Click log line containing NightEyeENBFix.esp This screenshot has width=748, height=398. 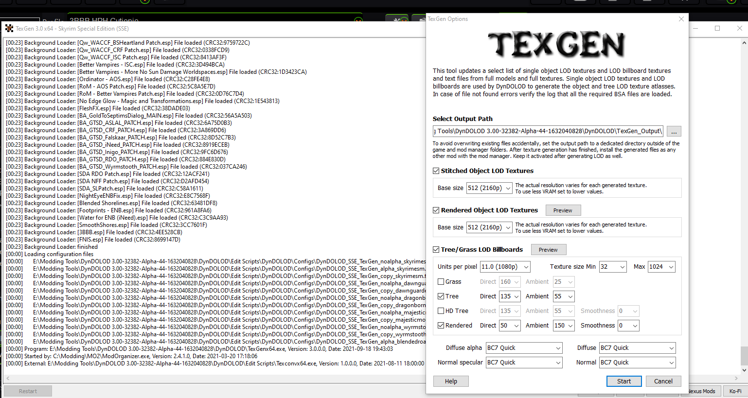tap(108, 196)
